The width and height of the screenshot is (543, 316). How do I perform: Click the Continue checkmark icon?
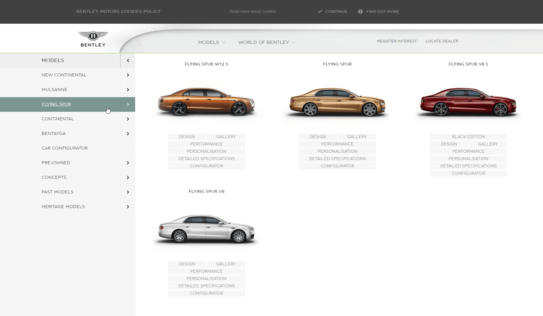pyautogui.click(x=320, y=11)
